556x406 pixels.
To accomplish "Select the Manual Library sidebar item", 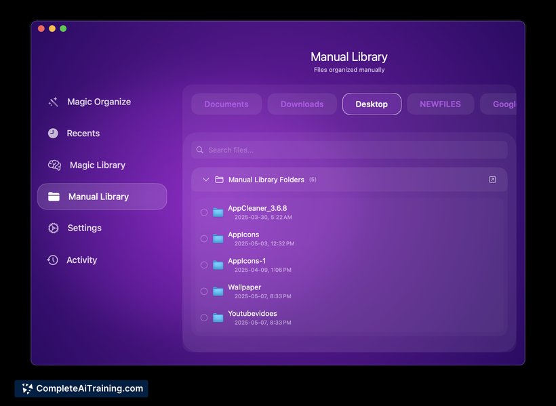I will click(x=102, y=197).
